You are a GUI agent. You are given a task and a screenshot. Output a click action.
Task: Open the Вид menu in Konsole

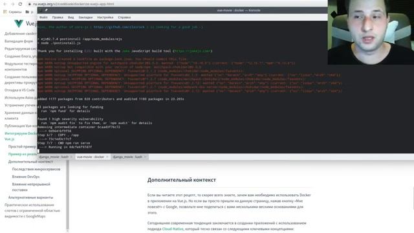point(71,17)
